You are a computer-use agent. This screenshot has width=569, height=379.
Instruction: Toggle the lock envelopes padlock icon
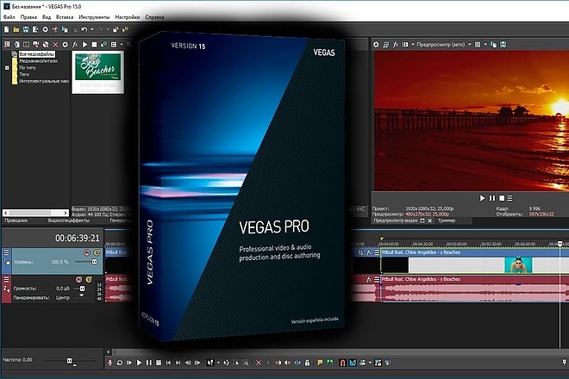pos(308,363)
